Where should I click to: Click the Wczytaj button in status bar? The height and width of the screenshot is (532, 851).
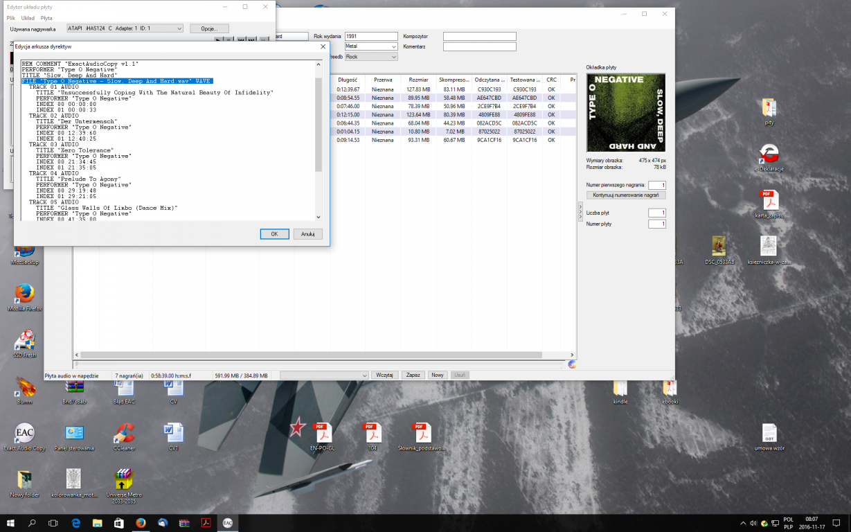coord(385,375)
